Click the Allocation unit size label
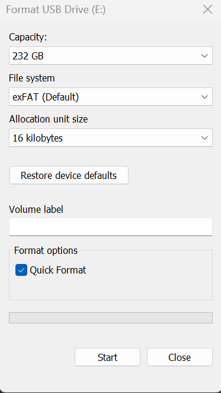The height and width of the screenshot is (393, 221). click(x=49, y=119)
